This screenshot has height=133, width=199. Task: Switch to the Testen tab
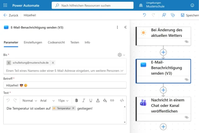(75, 42)
